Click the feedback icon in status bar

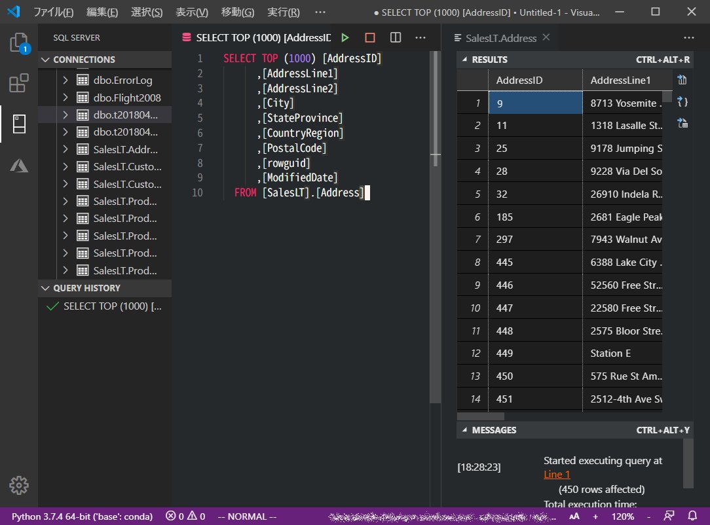coord(669,516)
